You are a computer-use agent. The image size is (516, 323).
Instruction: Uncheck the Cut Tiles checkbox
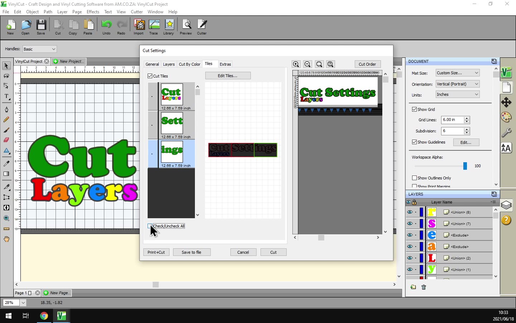point(150,76)
